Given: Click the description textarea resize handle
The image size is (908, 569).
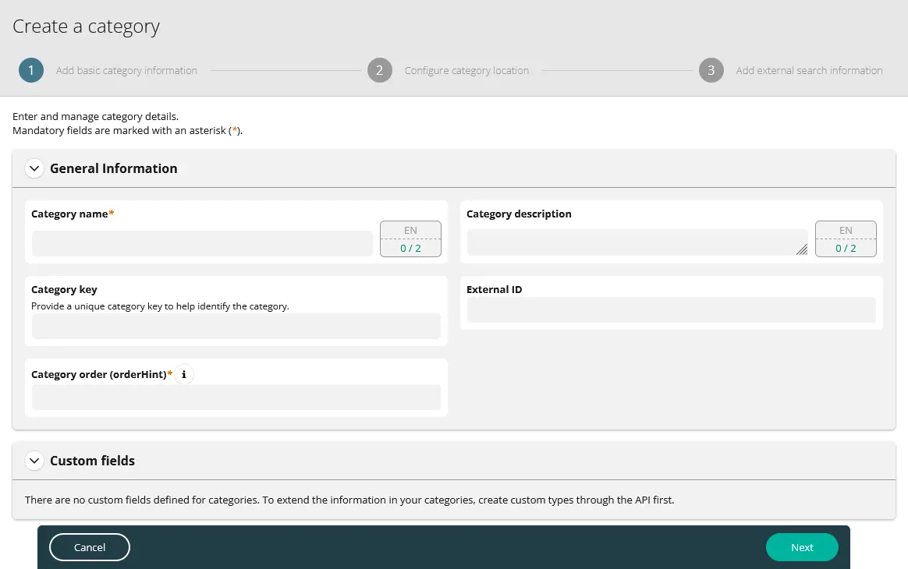Looking at the screenshot, I should [802, 250].
